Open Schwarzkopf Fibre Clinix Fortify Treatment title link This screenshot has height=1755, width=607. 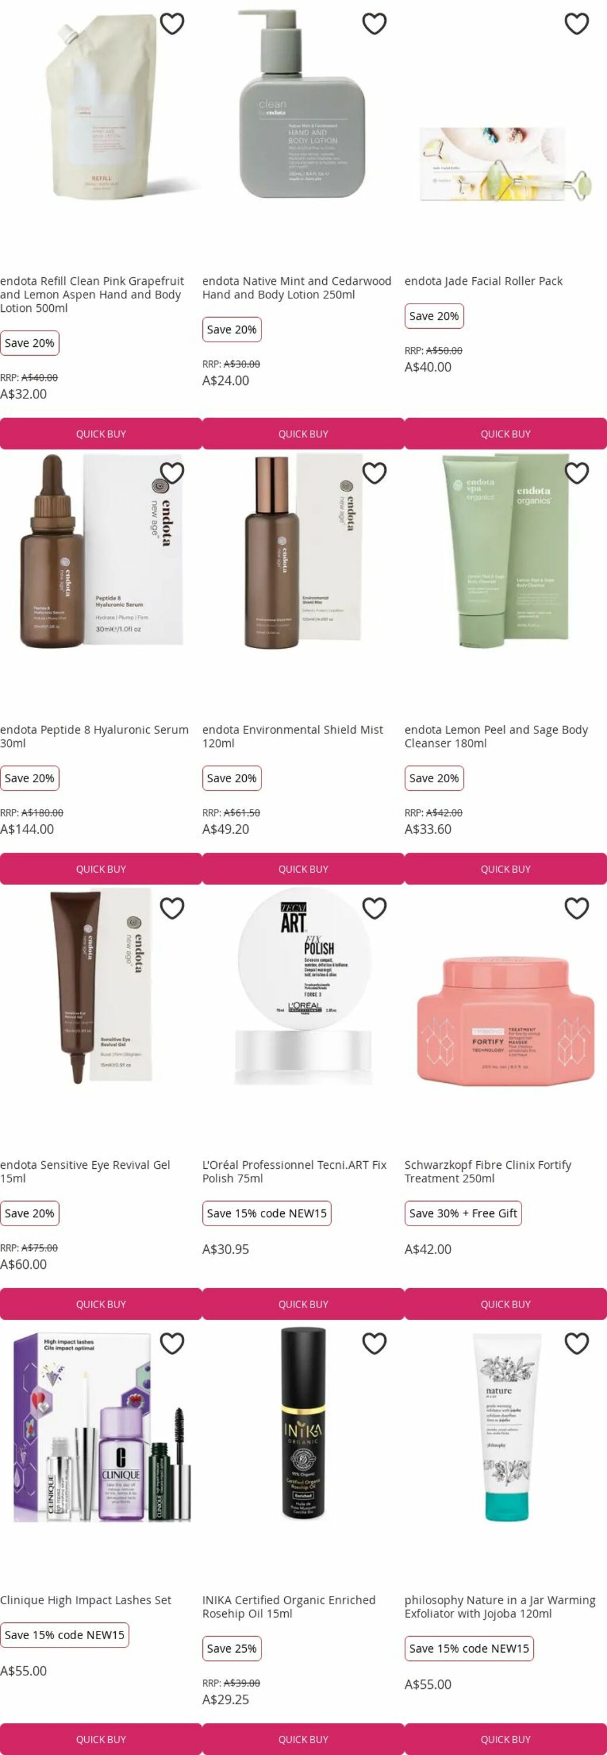(x=488, y=1172)
